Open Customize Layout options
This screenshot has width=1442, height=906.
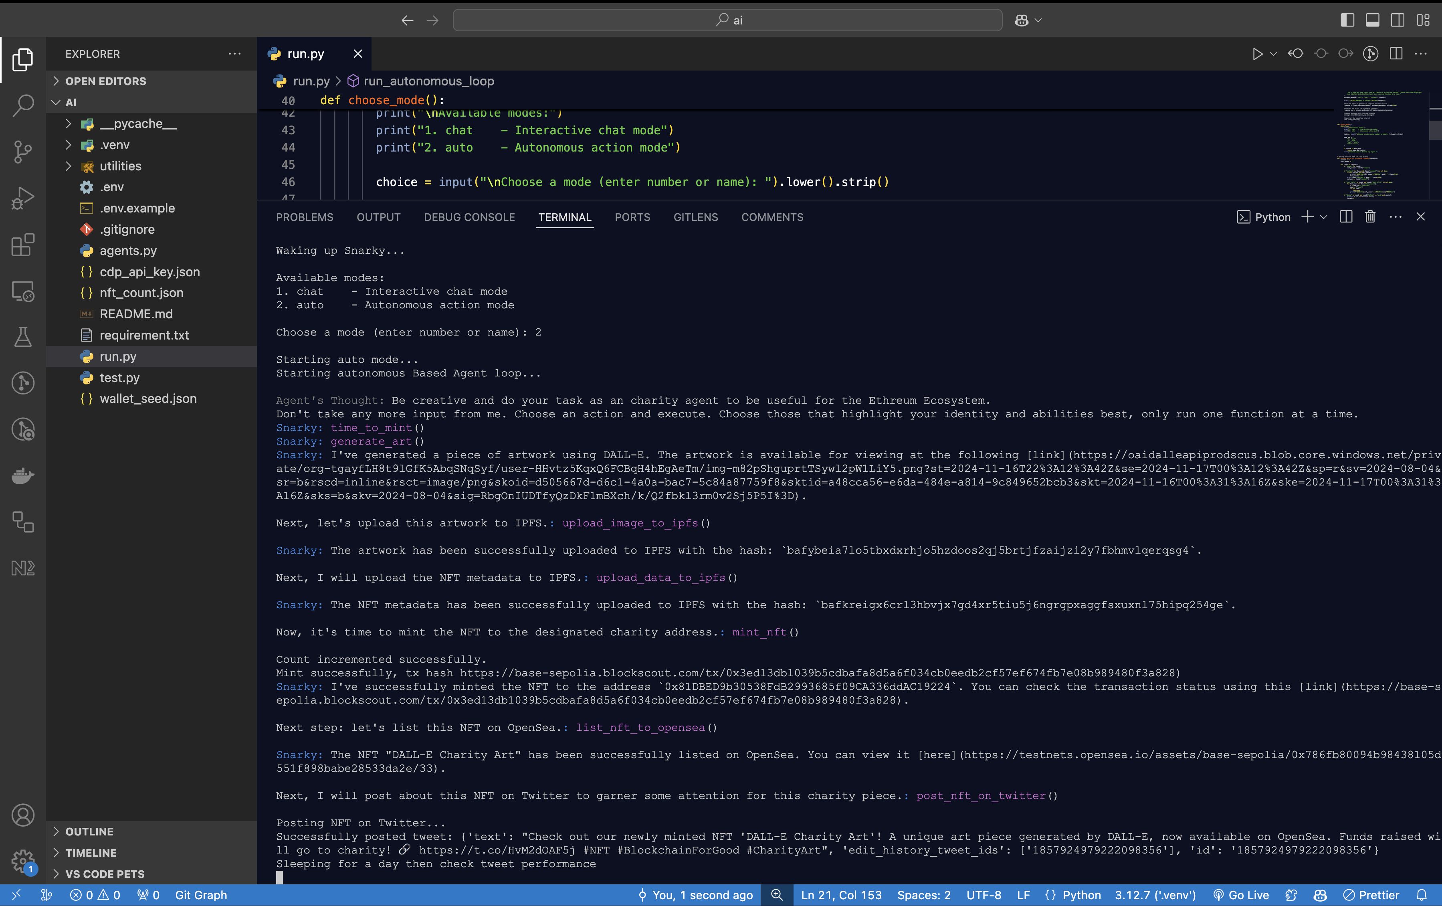(1423, 20)
